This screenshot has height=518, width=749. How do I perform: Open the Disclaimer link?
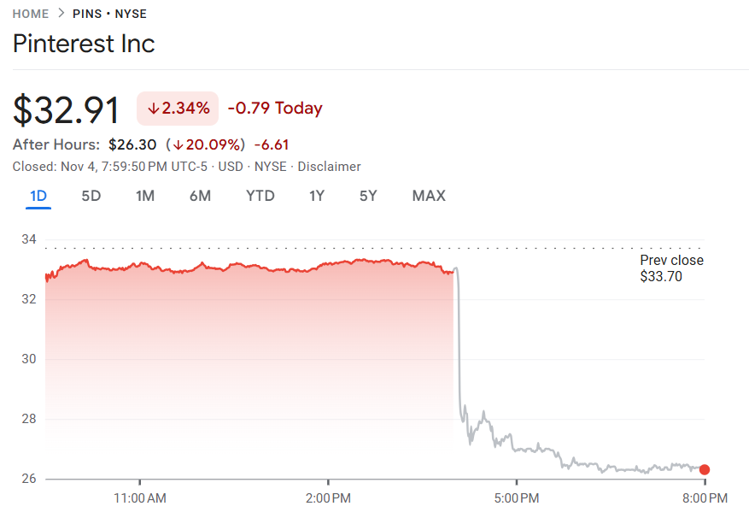[330, 167]
